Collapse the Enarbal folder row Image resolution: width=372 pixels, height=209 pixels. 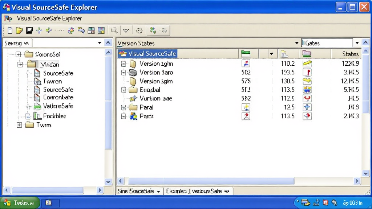tap(124, 90)
